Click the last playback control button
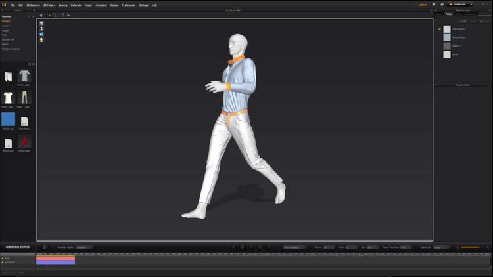Image resolution: width=493 pixels, height=277 pixels. point(268,247)
